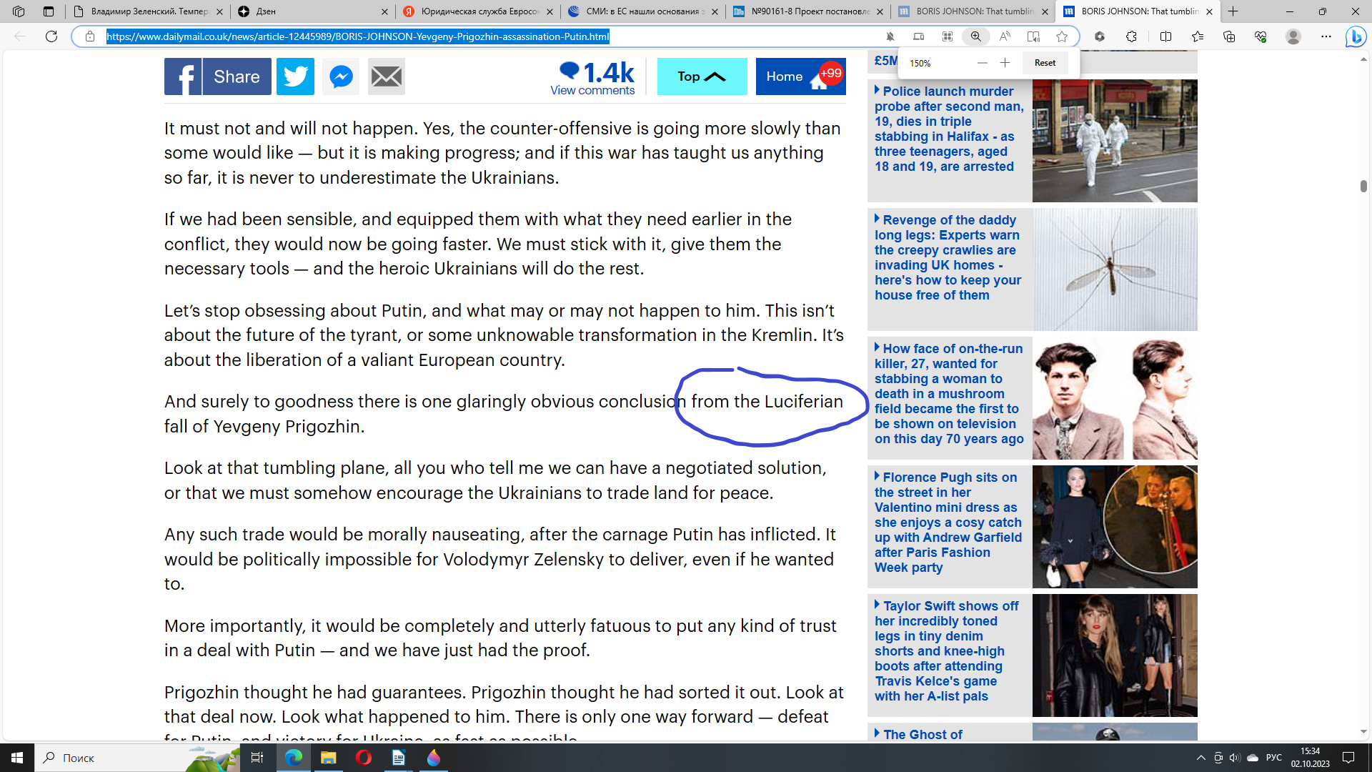Image resolution: width=1372 pixels, height=772 pixels.
Task: Go to Daily Mail Home button
Action: click(x=800, y=76)
